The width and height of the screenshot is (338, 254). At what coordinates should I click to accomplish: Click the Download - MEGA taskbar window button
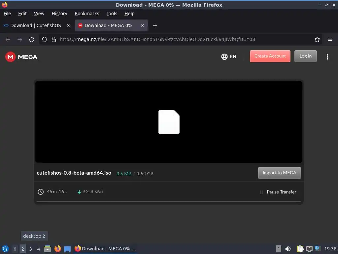tap(105, 249)
